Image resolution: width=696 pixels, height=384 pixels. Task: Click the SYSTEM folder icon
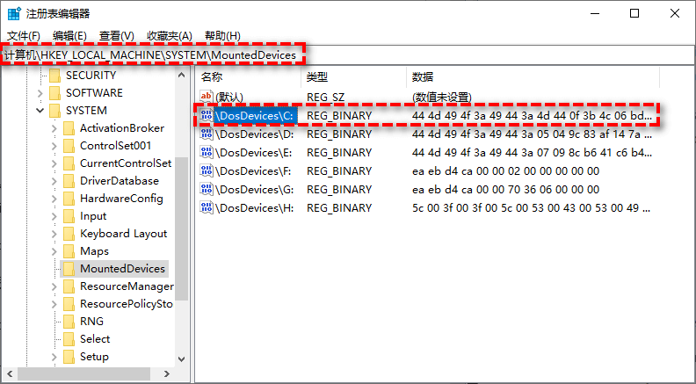(x=55, y=111)
